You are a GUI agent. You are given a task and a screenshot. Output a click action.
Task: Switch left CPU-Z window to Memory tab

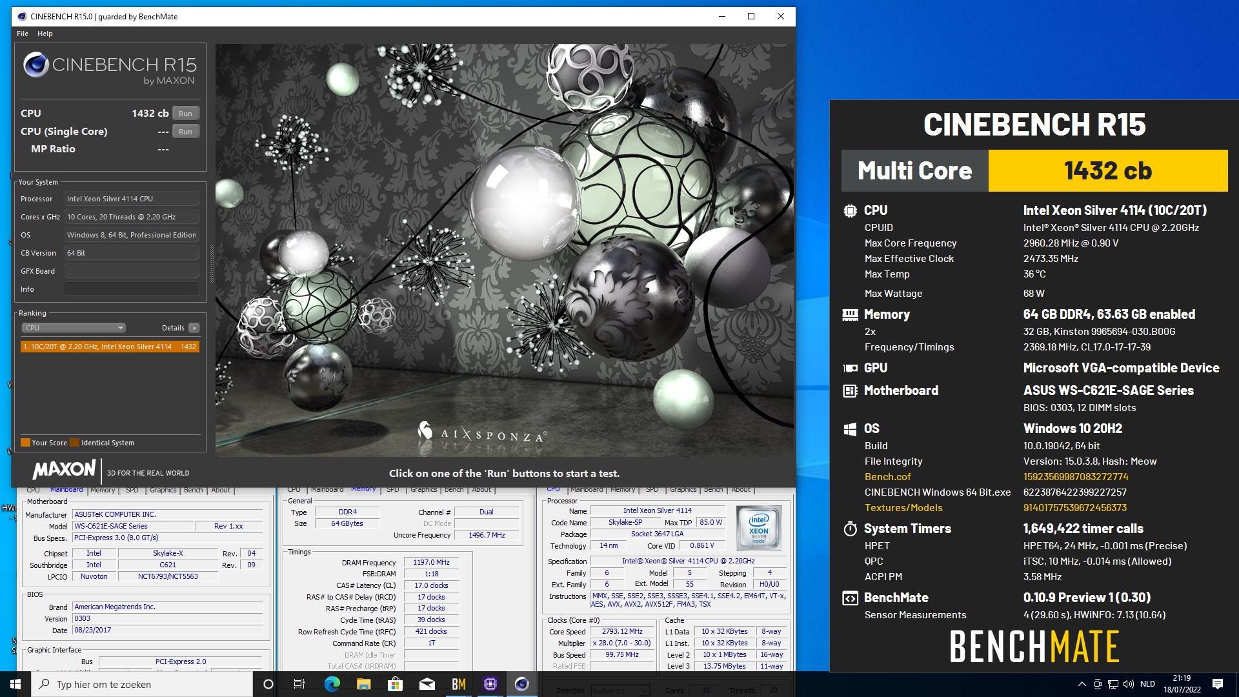103,490
